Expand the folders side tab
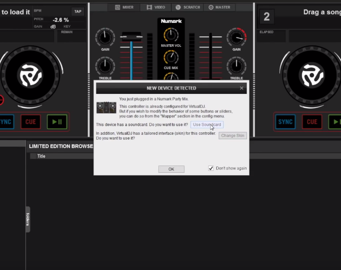The image size is (341, 270). [x=28, y=219]
